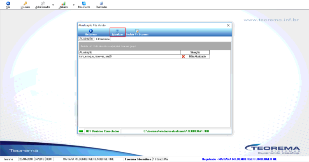Click the teorema user label in status bar

(9, 159)
